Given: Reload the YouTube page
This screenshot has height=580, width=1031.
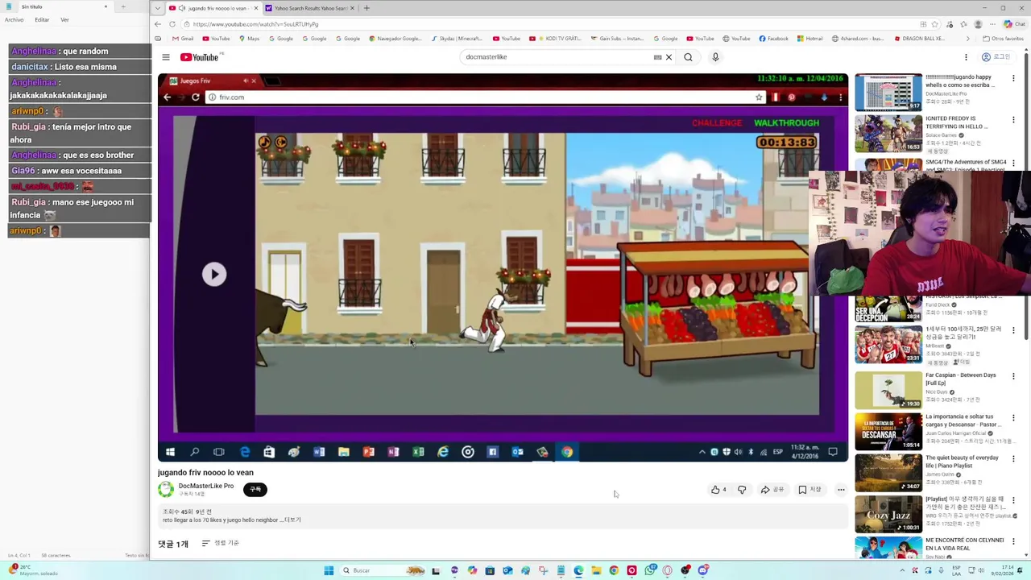Looking at the screenshot, I should (x=172, y=24).
